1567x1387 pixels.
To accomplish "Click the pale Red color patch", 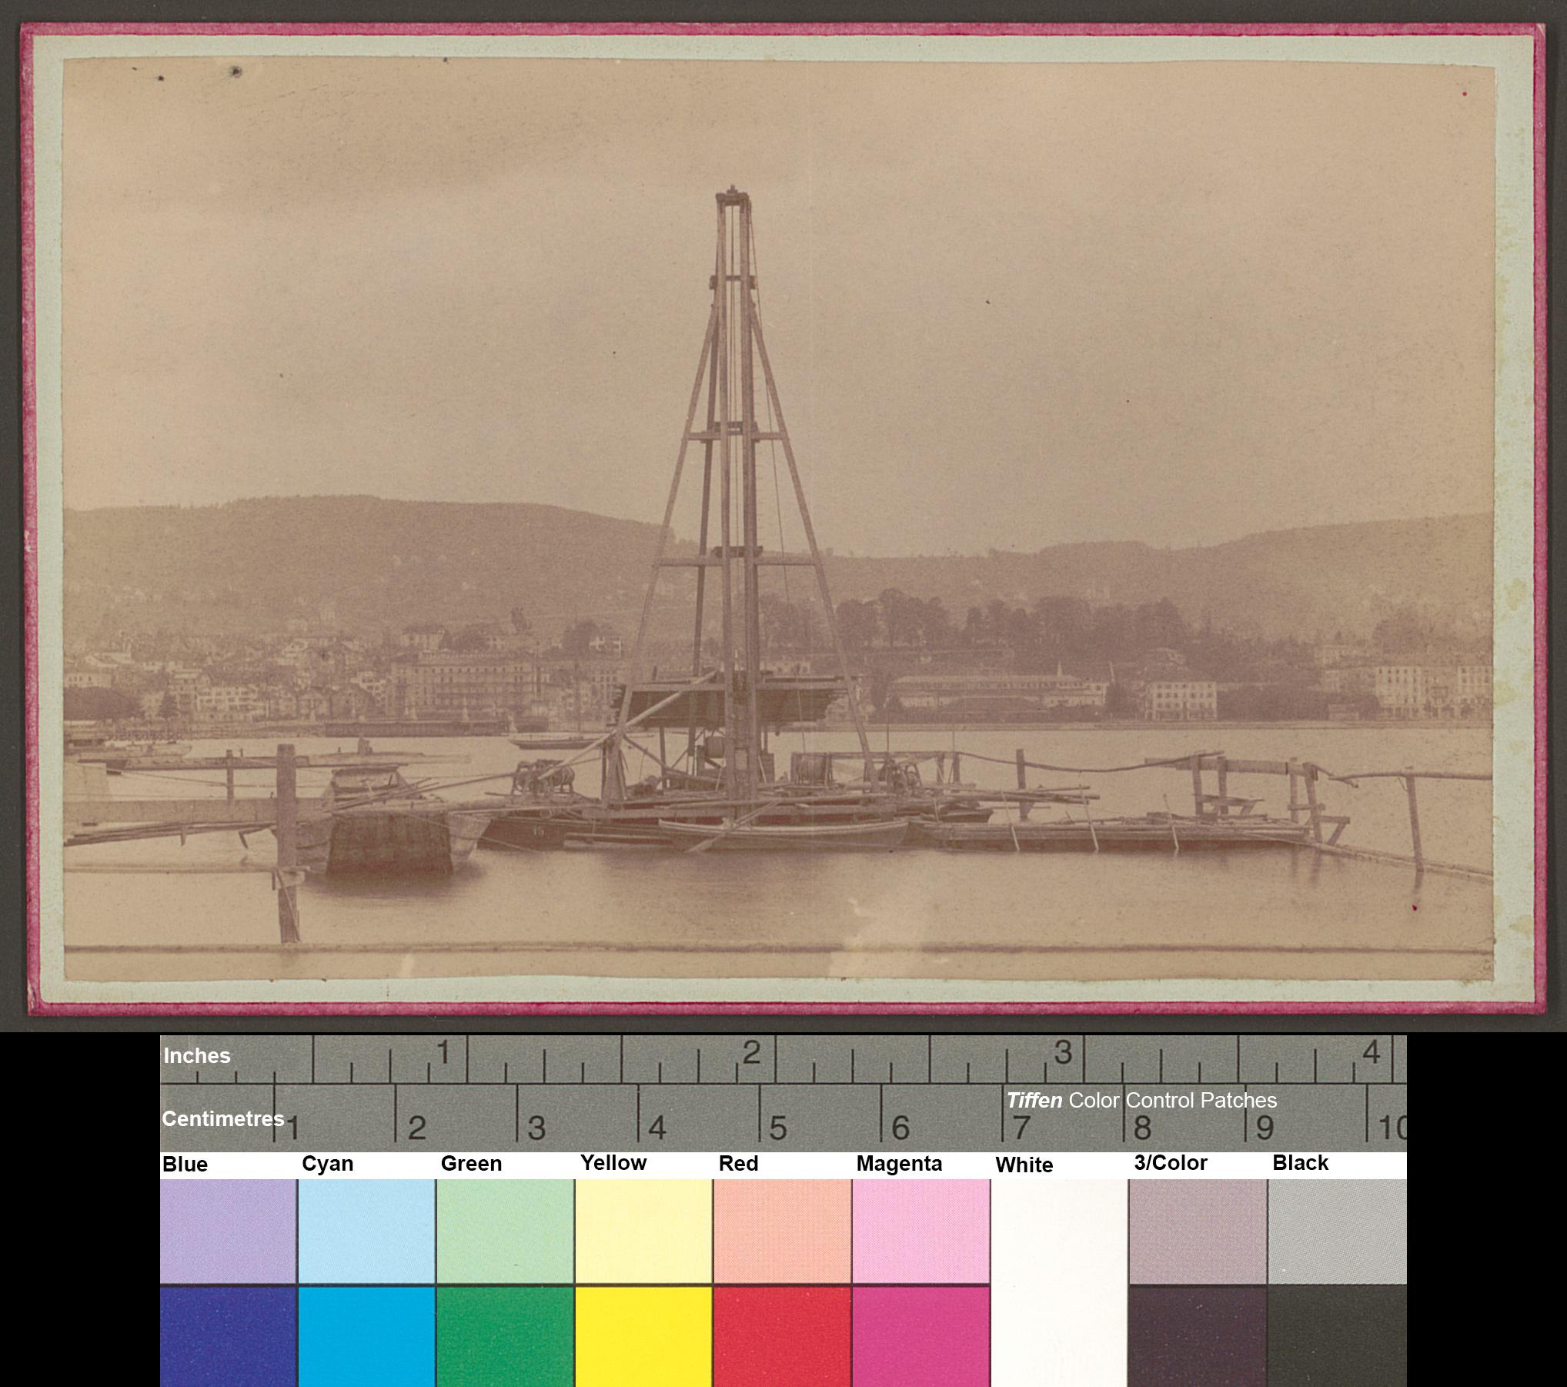I will (782, 1231).
